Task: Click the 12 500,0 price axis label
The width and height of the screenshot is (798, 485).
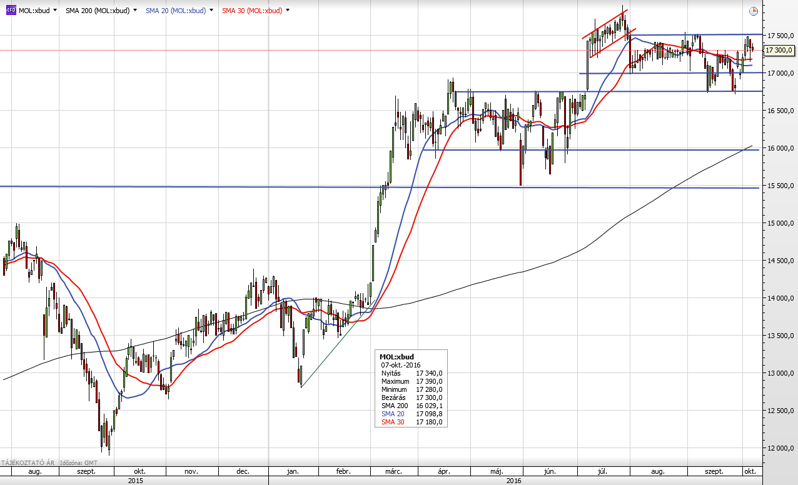Action: [x=780, y=411]
